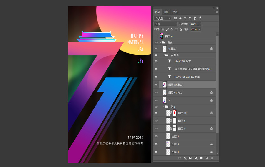Collapse the 组 1 group
265x167 pixels.
(x=164, y=107)
